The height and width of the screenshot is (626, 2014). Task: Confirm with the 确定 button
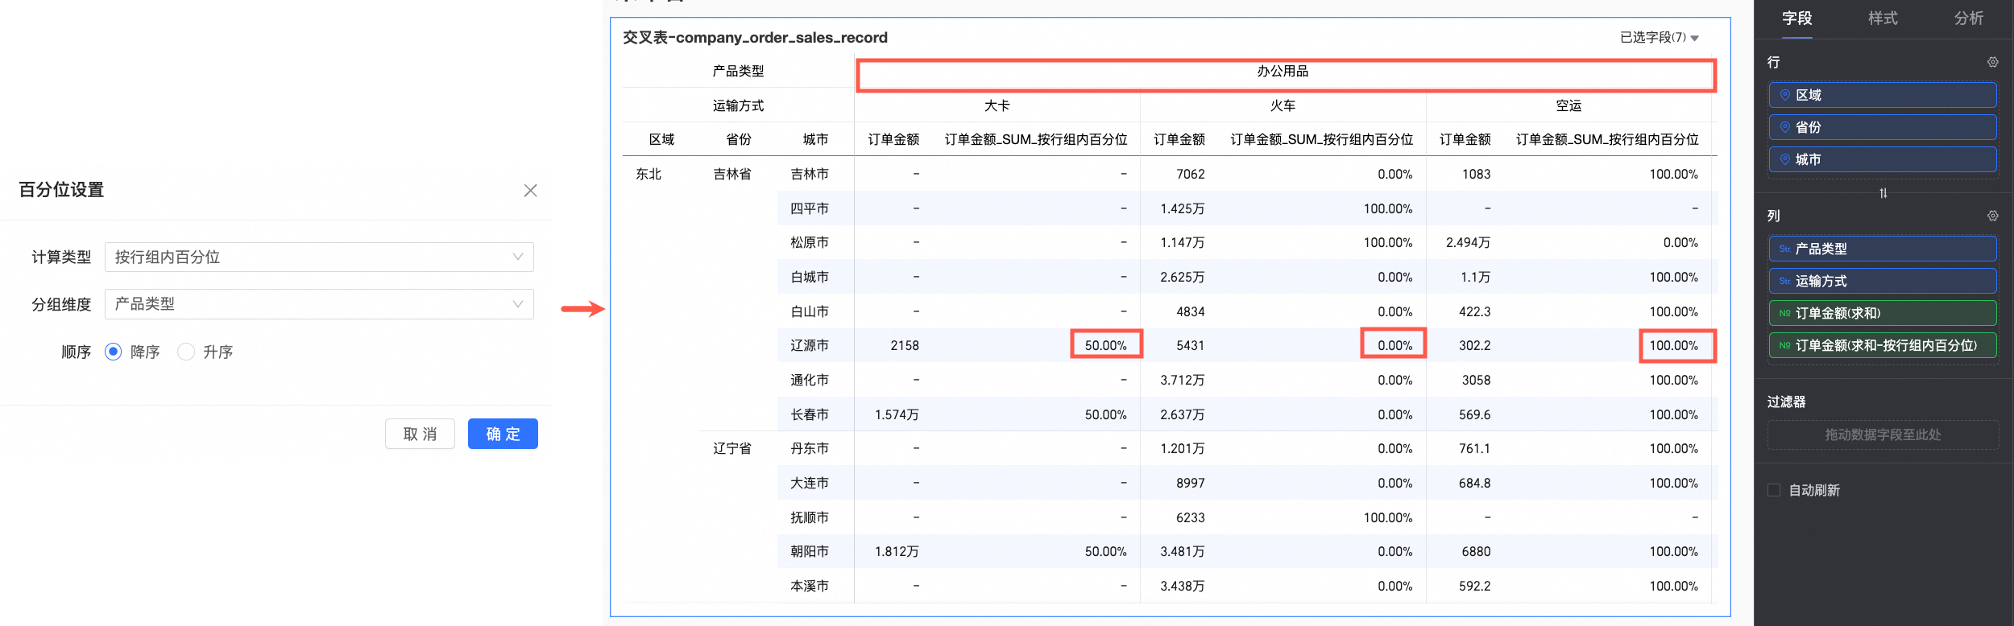click(503, 434)
